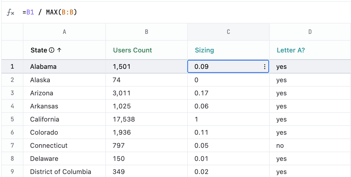The image size is (351, 177).
Task: Select column A letter header
Action: (x=64, y=32)
